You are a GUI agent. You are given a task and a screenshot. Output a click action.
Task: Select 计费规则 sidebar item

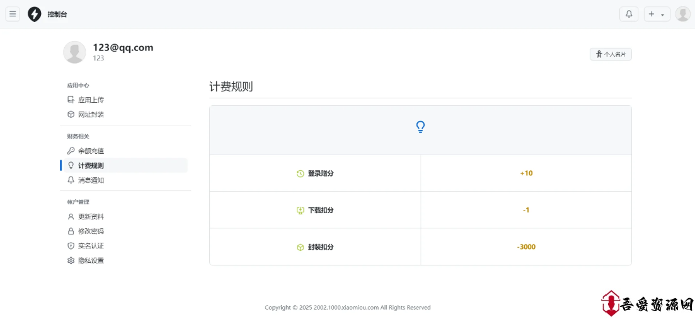pos(91,165)
